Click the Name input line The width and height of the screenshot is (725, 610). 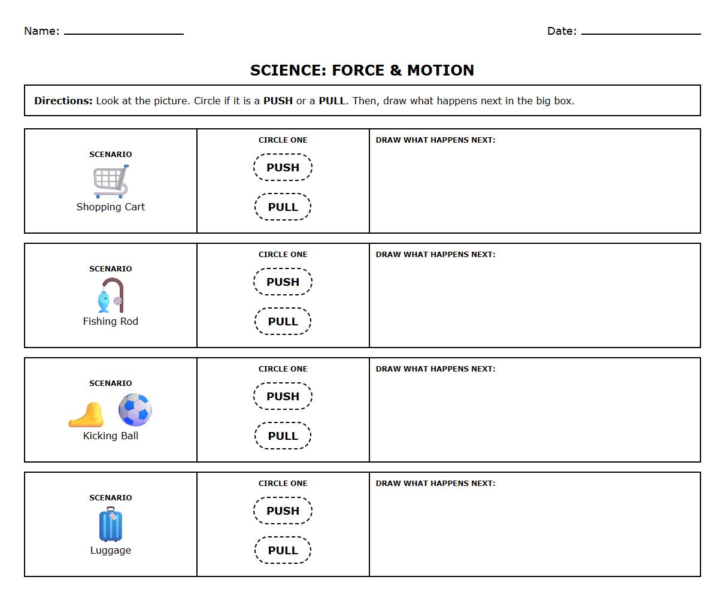click(123, 34)
